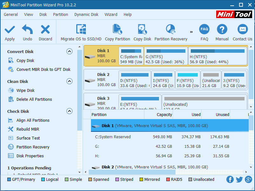Run Align All Partitions
Screen dimensions: 255x191
click(x=33, y=120)
